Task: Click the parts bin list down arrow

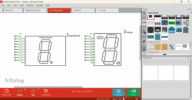Action: (x=144, y=54)
